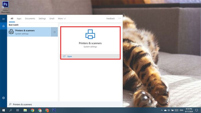Open the clock showing 9:16 PM
Image resolution: width=201 pixels, height=113 pixels.
click(189, 110)
